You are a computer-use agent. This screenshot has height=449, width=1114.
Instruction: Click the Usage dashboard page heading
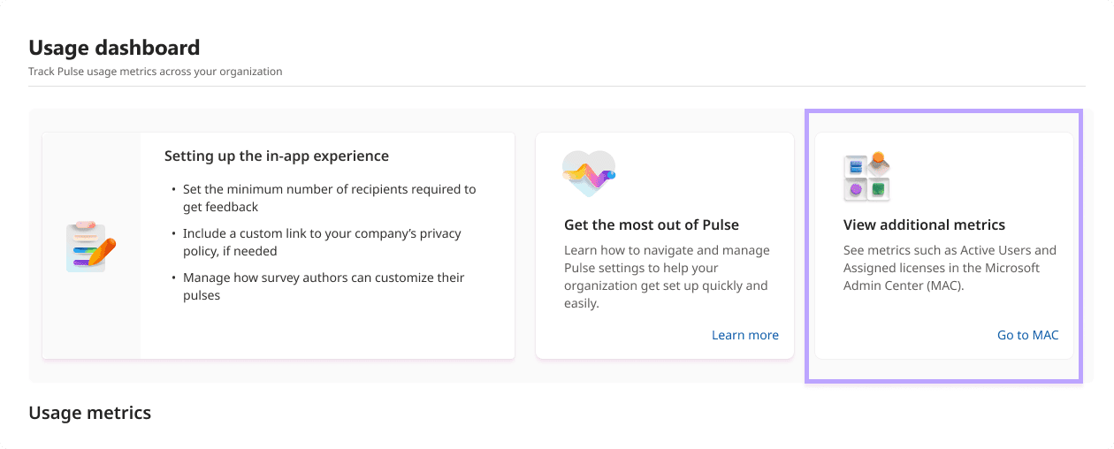click(114, 48)
